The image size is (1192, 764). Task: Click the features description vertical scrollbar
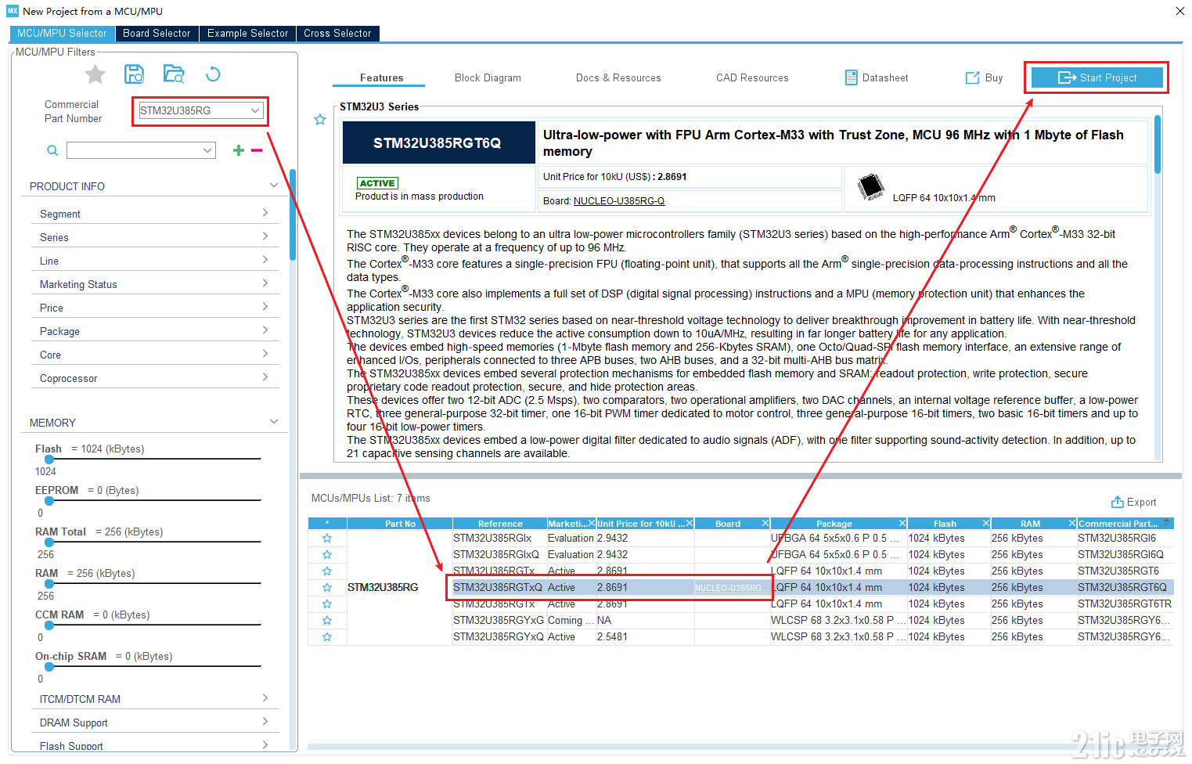(1158, 145)
